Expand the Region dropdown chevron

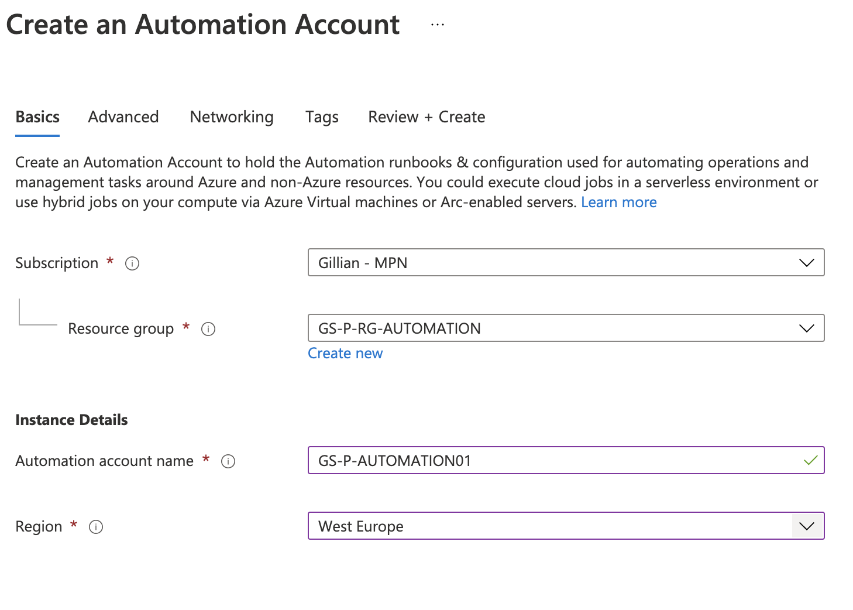pyautogui.click(x=806, y=526)
